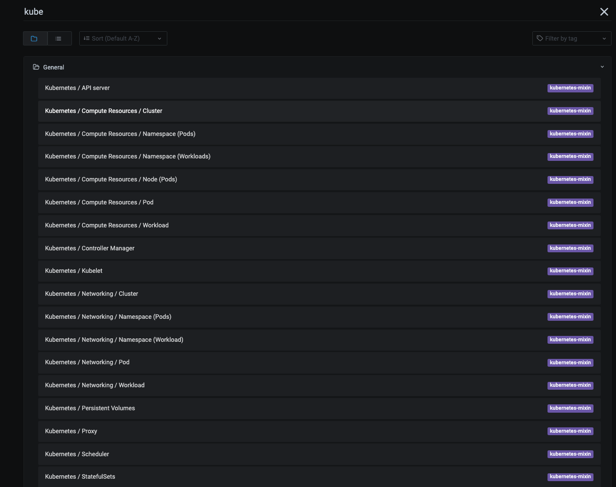The image size is (616, 487).
Task: Click kubernetes-mixin tag on API server row
Action: (570, 88)
